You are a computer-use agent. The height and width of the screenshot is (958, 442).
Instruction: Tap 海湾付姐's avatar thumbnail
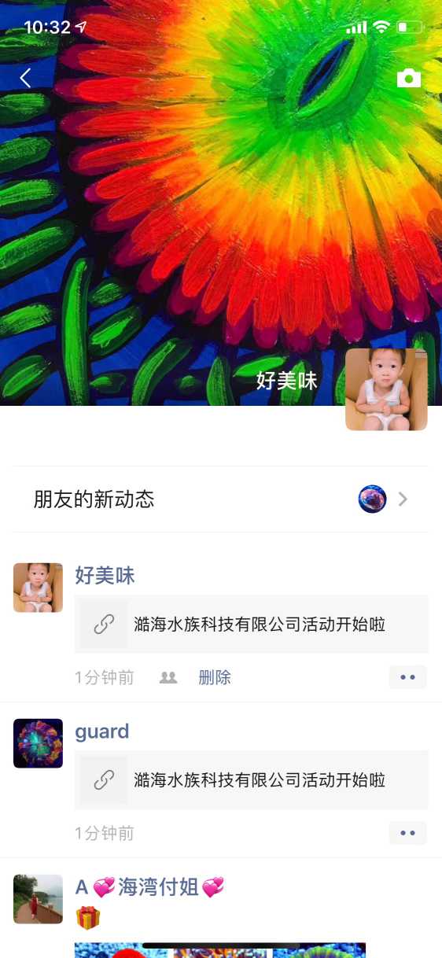click(x=38, y=899)
